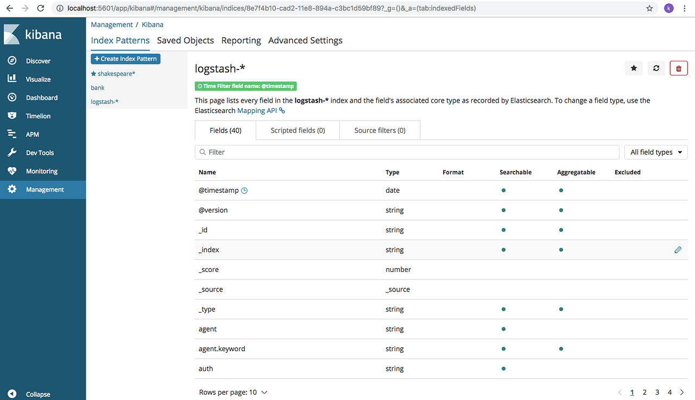Click the Create Index Pattern button
695x400 pixels.
click(125, 59)
